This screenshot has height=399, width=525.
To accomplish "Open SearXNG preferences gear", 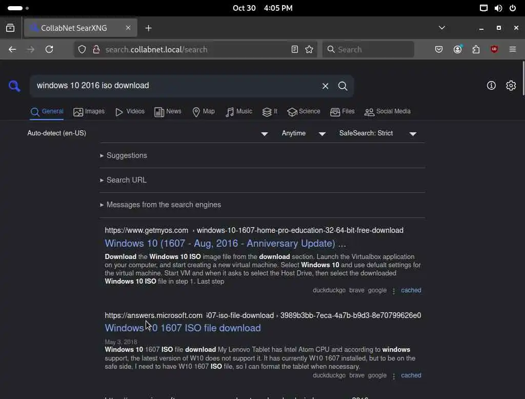I will (x=511, y=86).
